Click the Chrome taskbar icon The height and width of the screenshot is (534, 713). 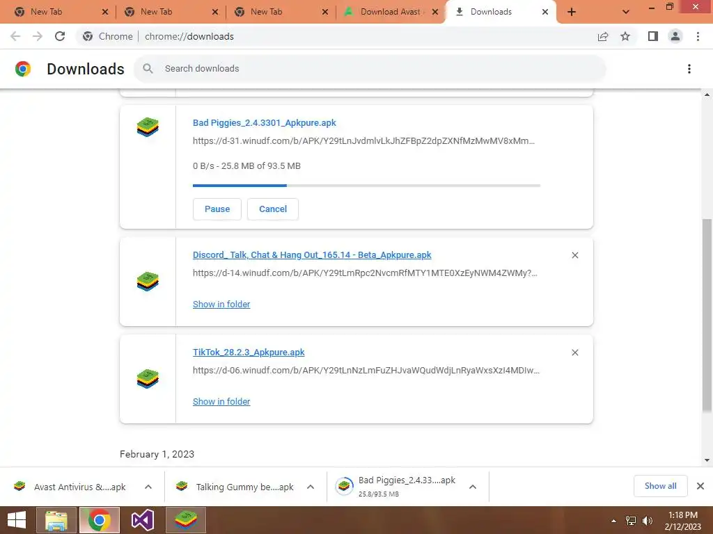coord(100,520)
